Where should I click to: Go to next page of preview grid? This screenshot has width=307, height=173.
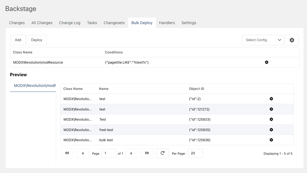coord(131,153)
